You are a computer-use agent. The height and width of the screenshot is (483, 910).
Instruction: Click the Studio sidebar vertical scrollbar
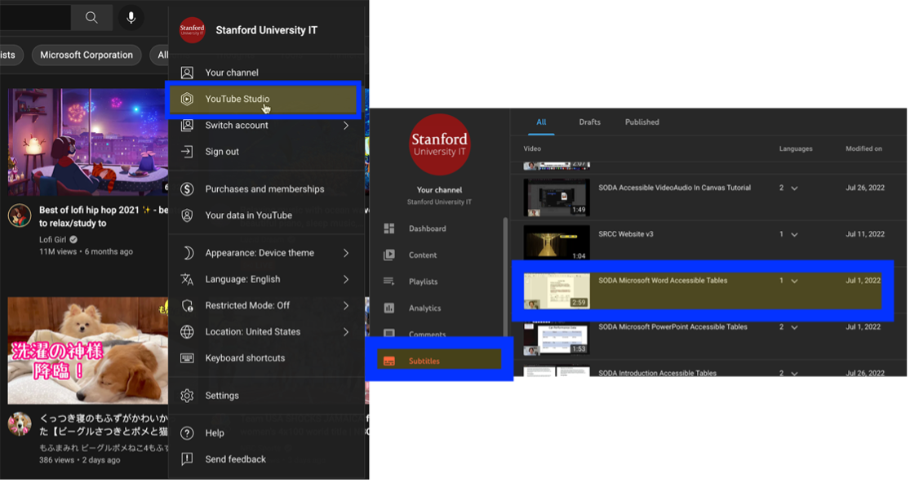point(505,278)
